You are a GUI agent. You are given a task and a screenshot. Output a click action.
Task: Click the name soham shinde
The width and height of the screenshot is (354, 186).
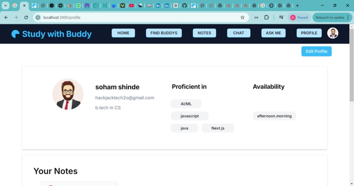[x=117, y=87]
